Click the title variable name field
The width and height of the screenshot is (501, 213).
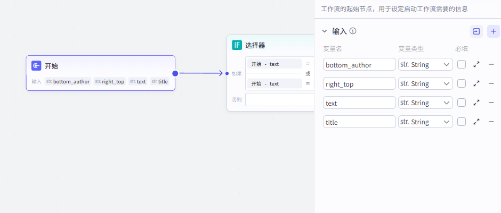coord(359,122)
